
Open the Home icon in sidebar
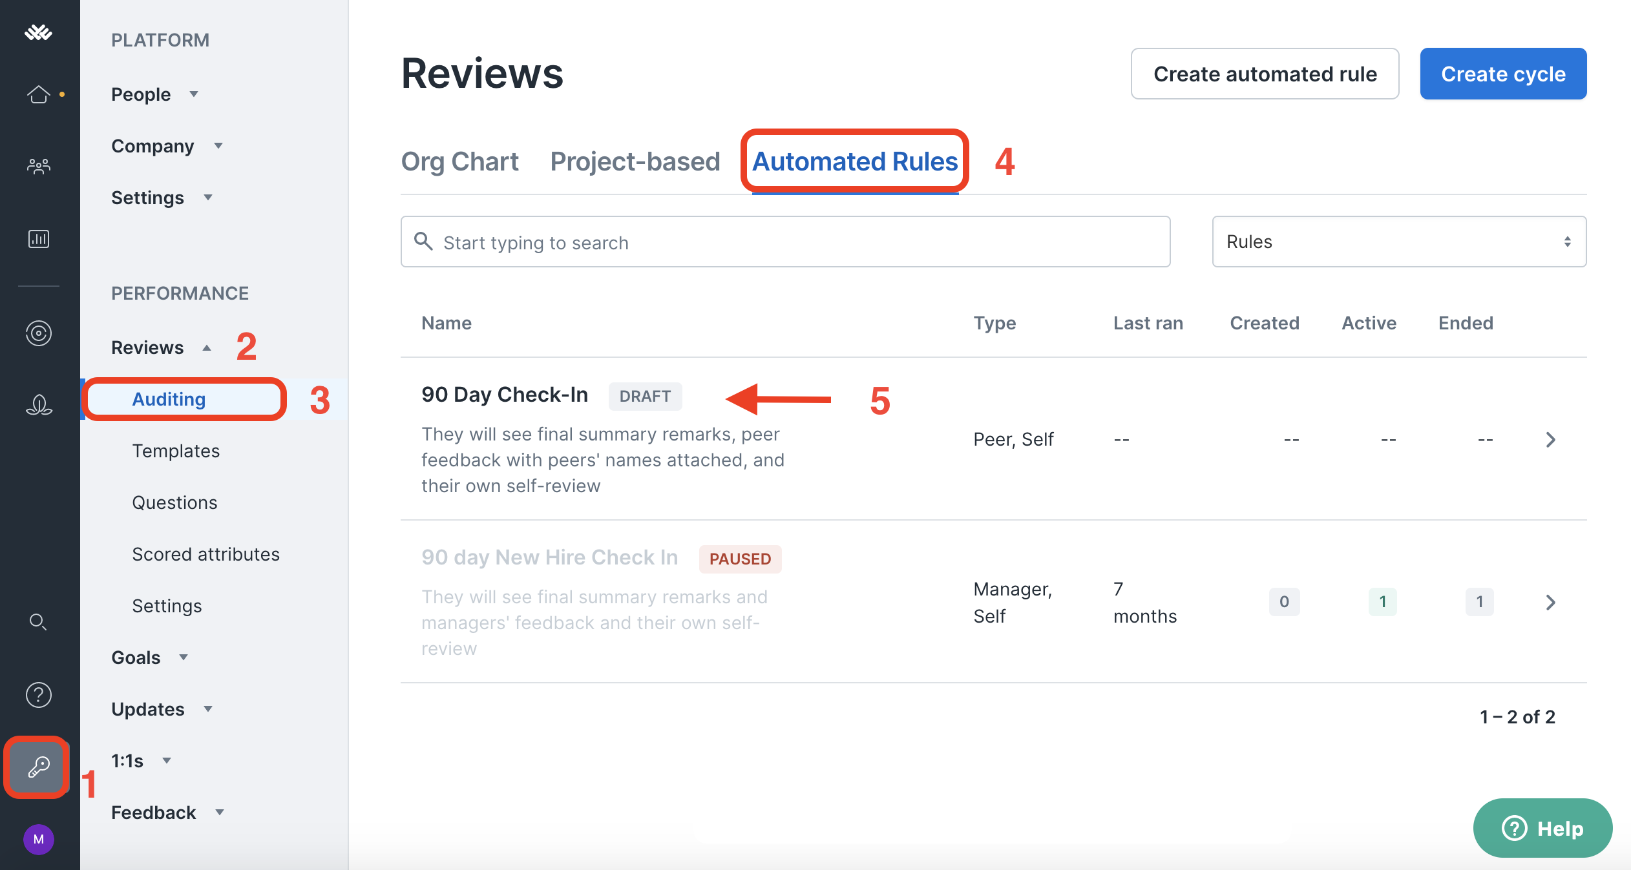click(x=39, y=94)
